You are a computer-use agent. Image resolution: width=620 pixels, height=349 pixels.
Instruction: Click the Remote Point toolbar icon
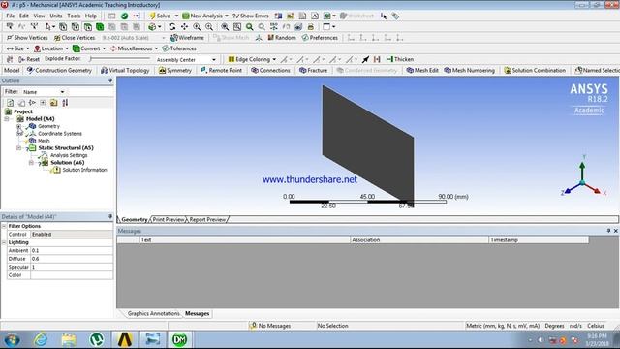(222, 70)
